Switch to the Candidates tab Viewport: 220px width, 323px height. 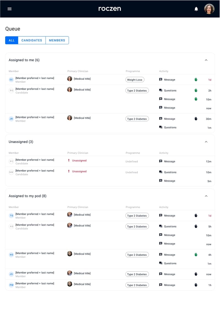coord(32,40)
